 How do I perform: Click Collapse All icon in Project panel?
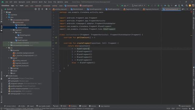pyautogui.click(x=42, y=9)
